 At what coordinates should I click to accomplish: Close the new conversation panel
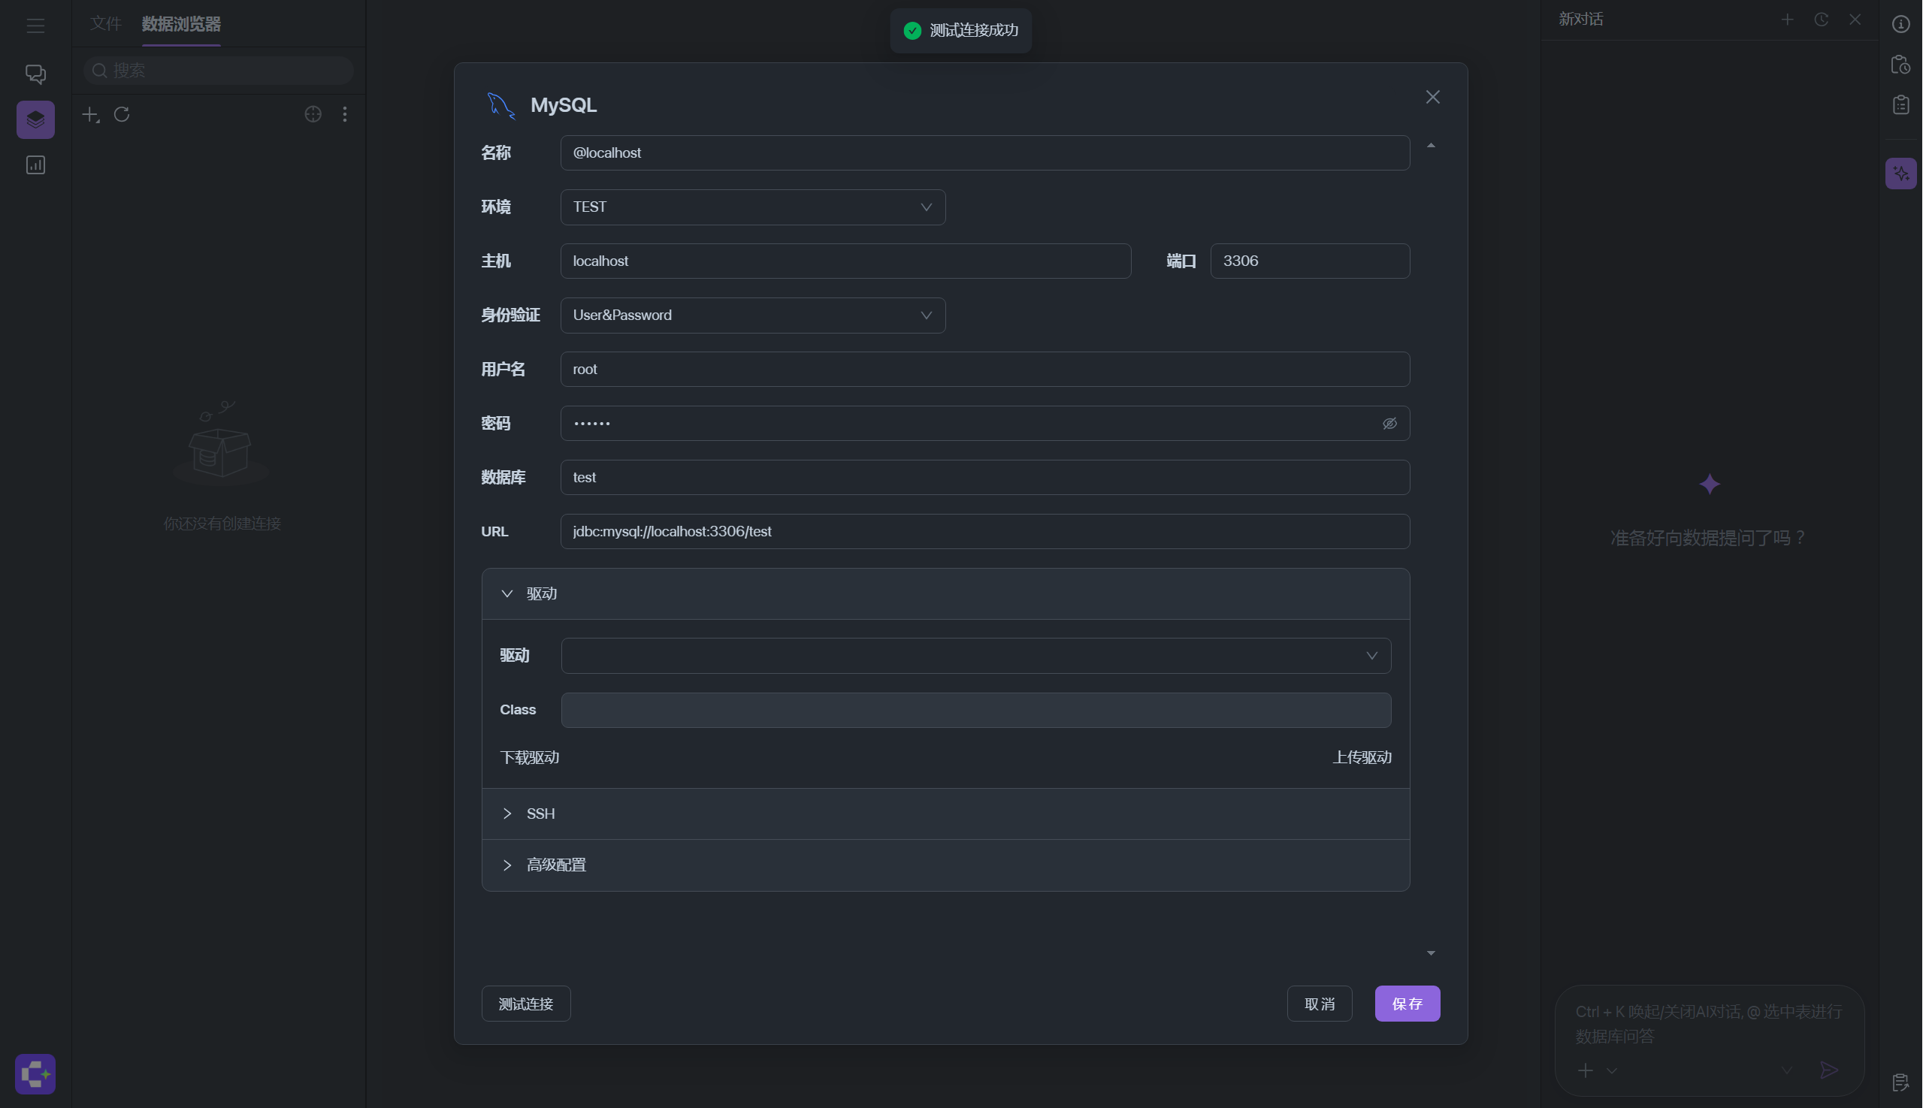coord(1855,20)
